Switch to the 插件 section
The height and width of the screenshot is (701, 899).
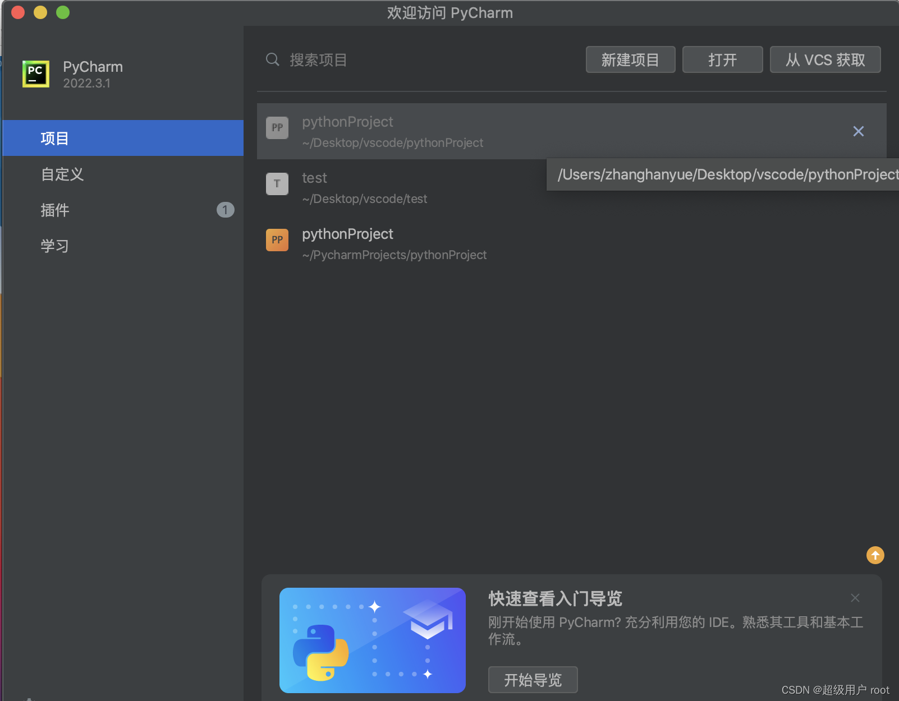coord(123,210)
